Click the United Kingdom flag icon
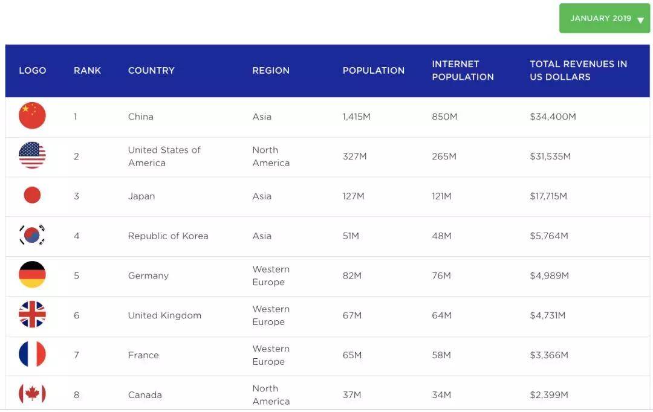This screenshot has height=412, width=653. [32, 314]
